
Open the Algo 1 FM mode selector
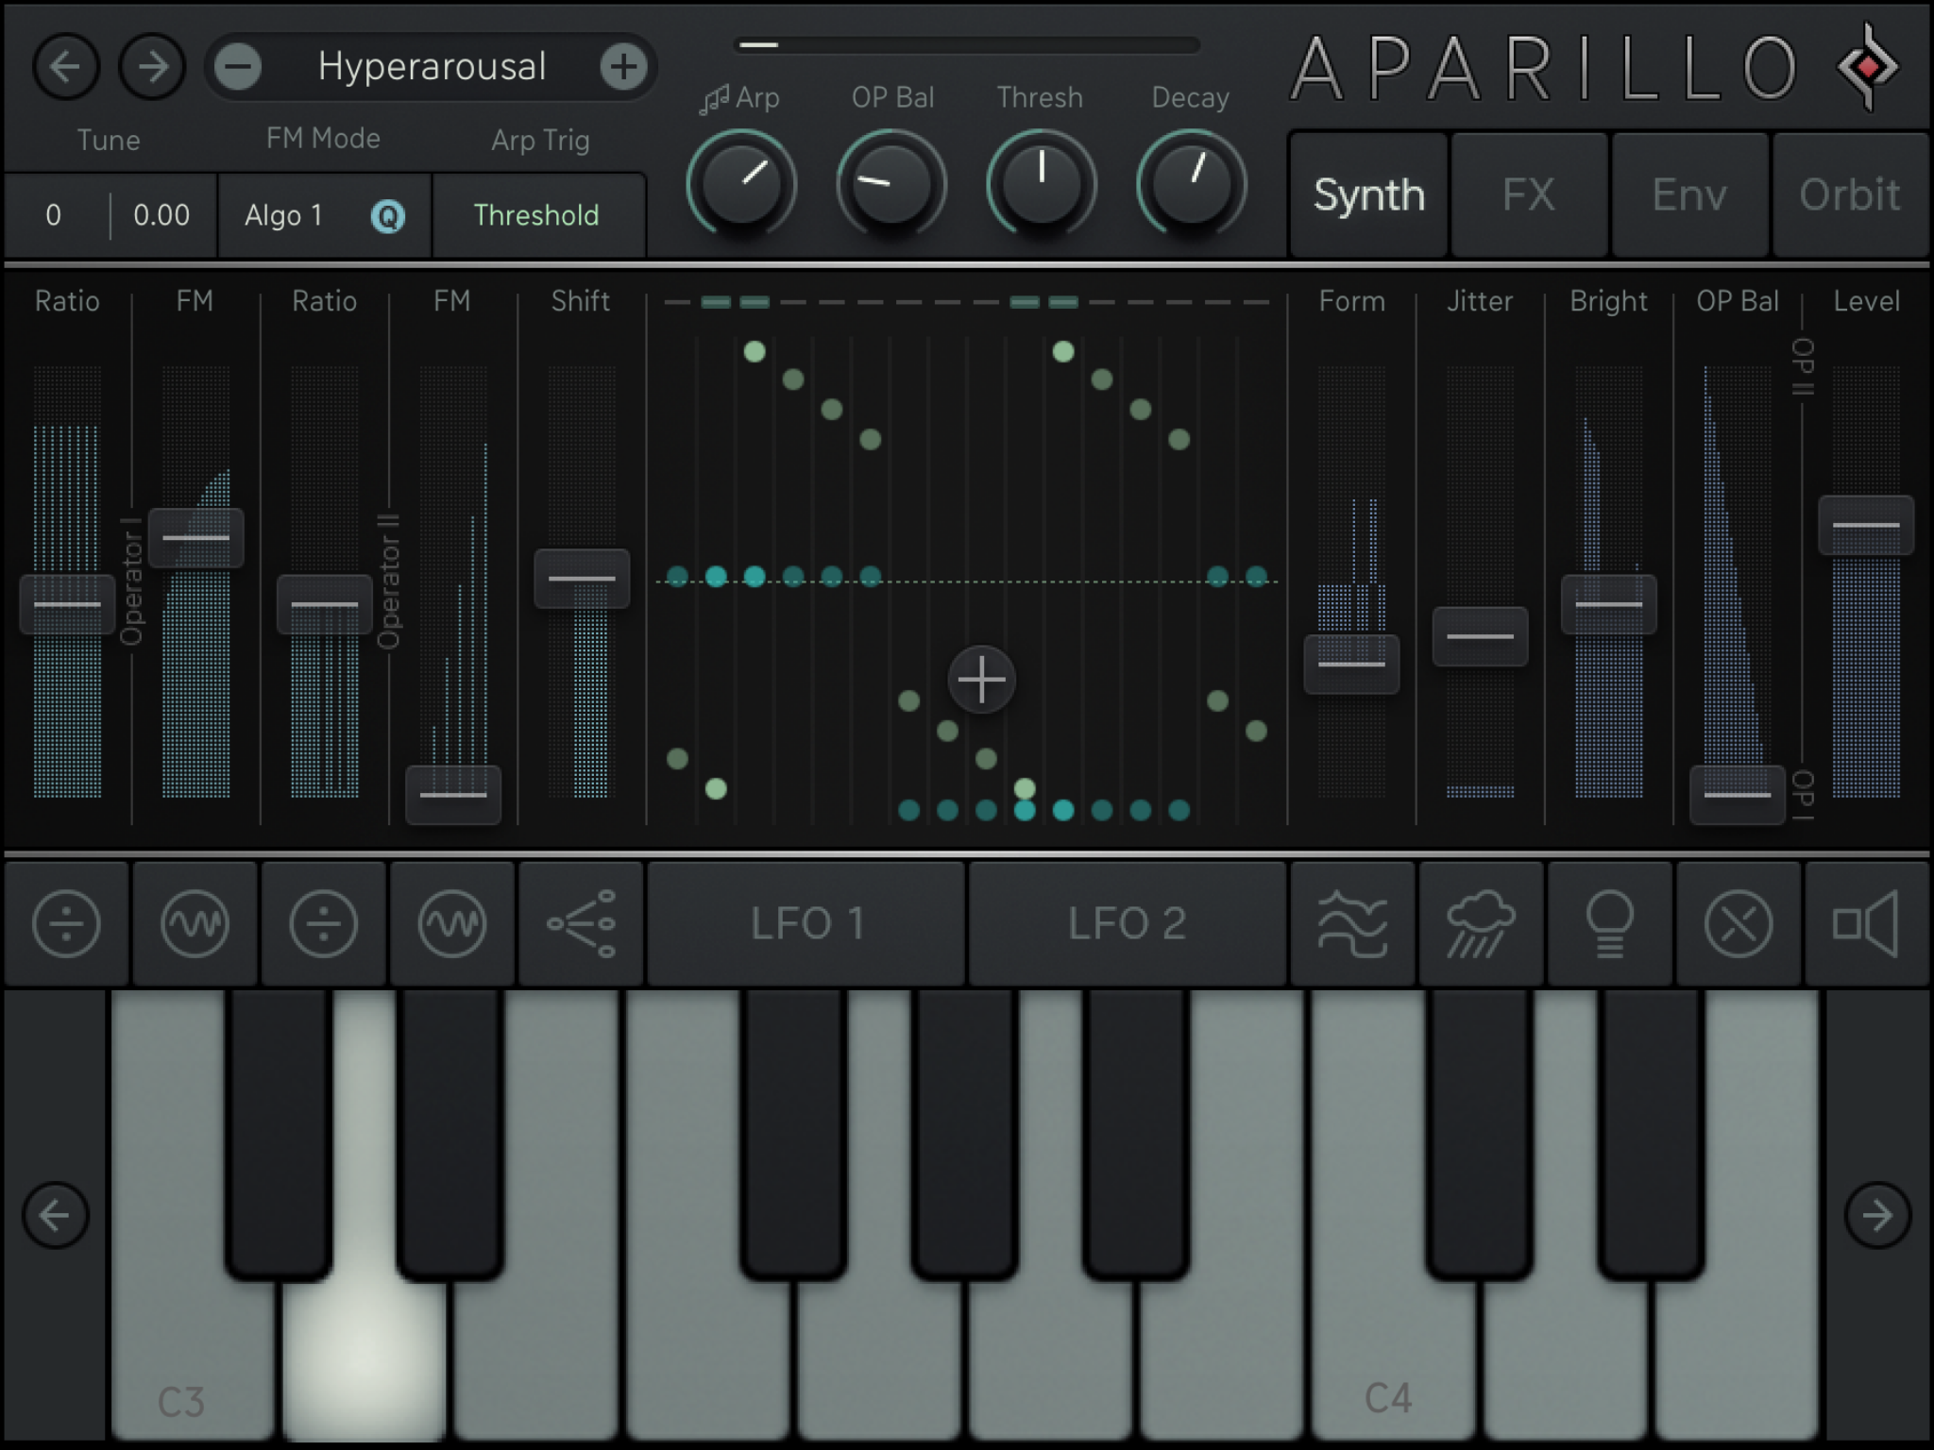pos(283,216)
